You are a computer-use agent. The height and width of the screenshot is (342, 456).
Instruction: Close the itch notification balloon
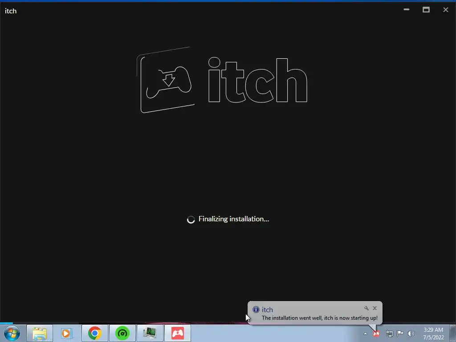[x=375, y=308]
